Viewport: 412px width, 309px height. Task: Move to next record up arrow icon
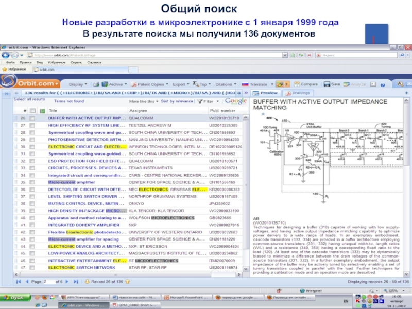coord(127,282)
